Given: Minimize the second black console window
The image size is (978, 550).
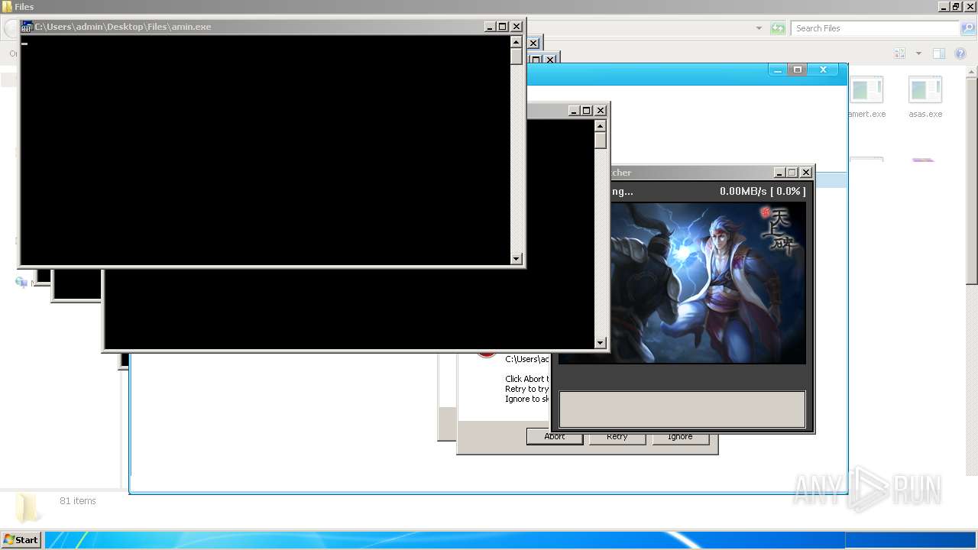Looking at the screenshot, I should 573,111.
